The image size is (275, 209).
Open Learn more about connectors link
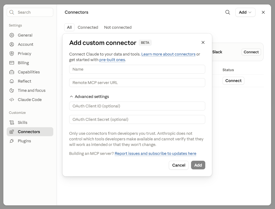(168, 54)
